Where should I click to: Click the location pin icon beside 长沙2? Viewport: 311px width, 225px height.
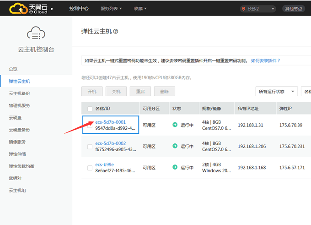click(x=244, y=9)
